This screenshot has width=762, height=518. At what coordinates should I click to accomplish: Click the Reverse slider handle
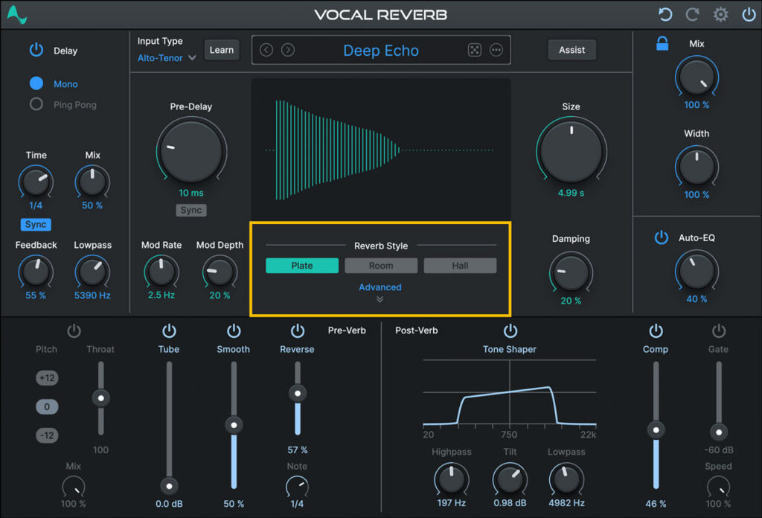(298, 393)
